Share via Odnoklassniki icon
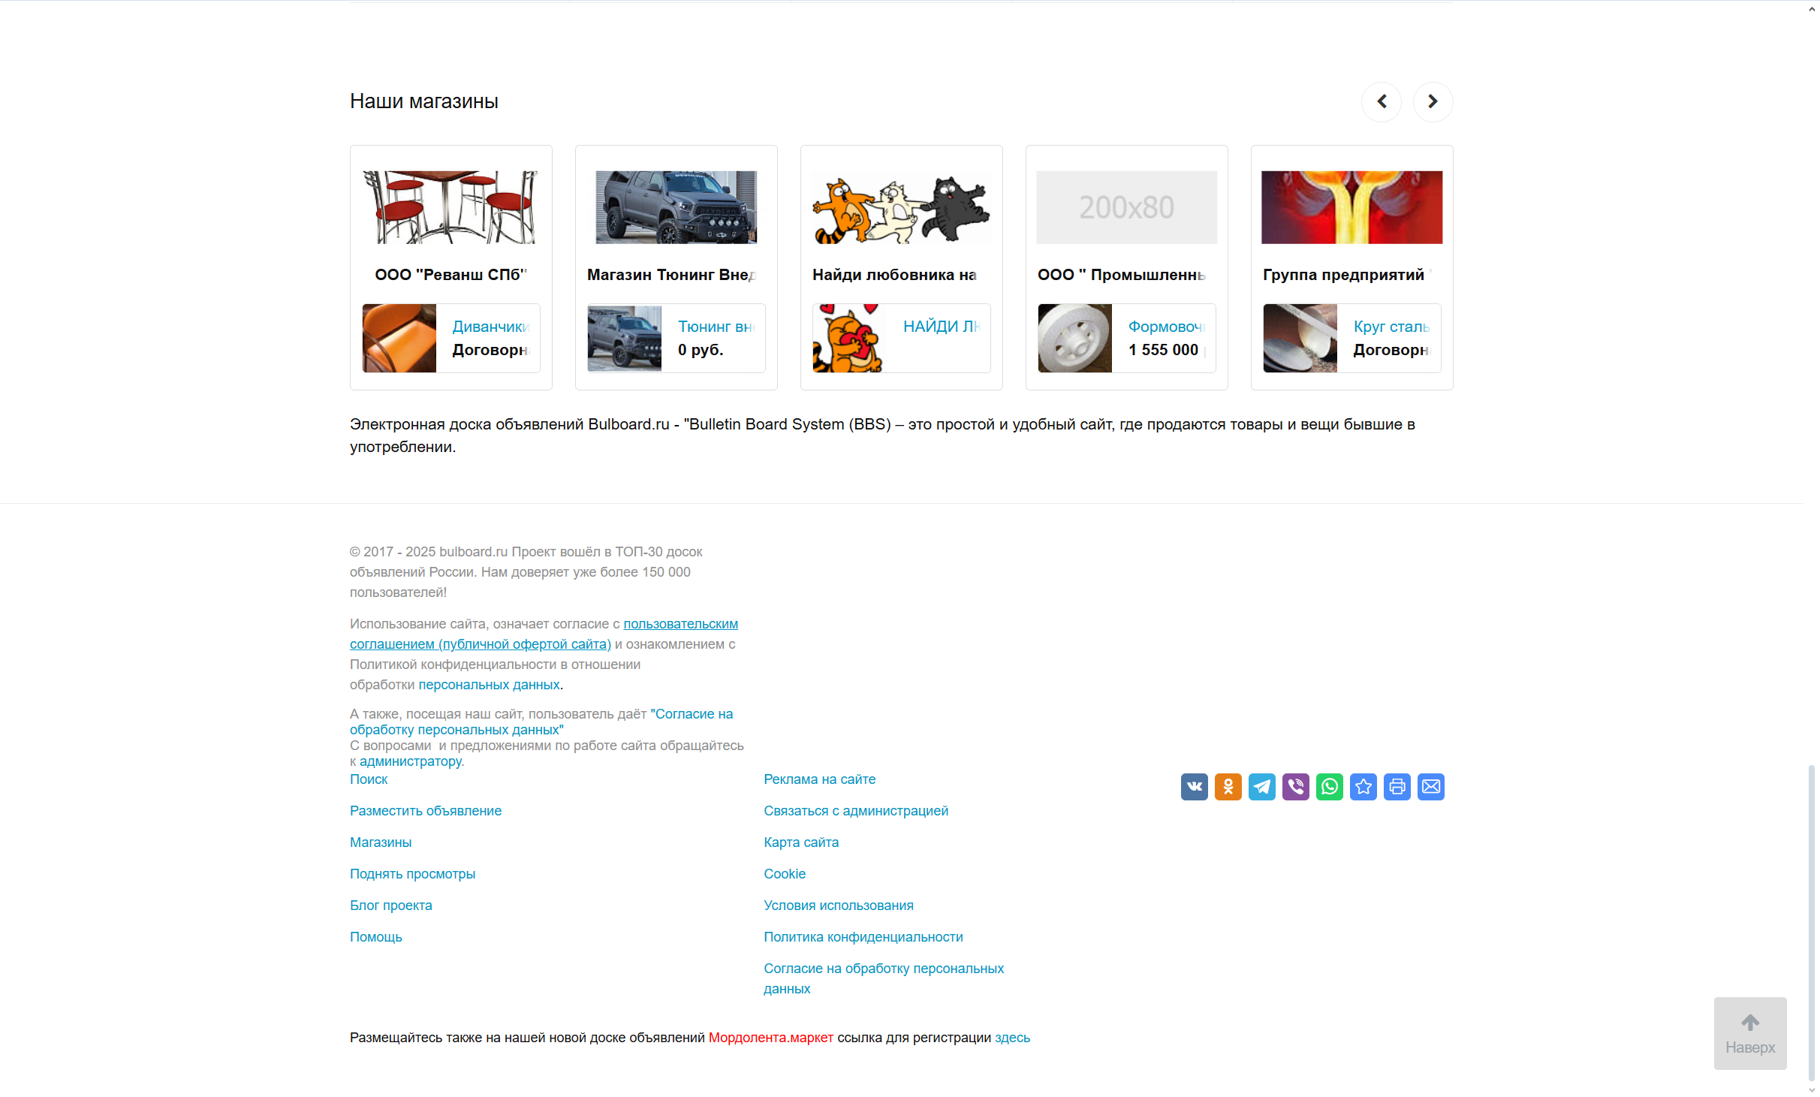This screenshot has width=1820, height=1097. 1228,786
